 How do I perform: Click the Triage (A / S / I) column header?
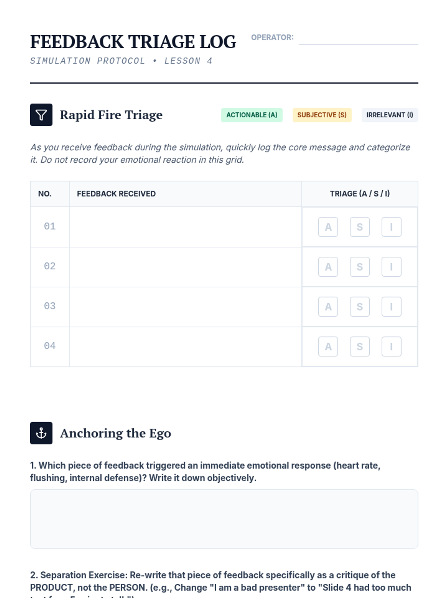(360, 194)
